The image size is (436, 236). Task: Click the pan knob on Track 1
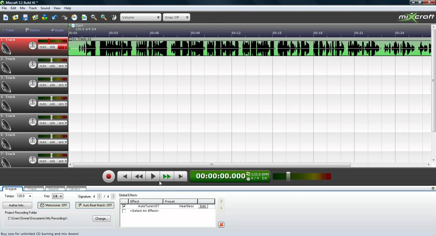pos(33,46)
